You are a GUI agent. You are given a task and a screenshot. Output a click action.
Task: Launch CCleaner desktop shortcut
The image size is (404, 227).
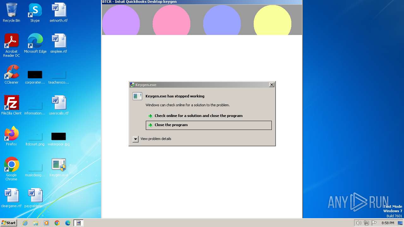tap(11, 74)
